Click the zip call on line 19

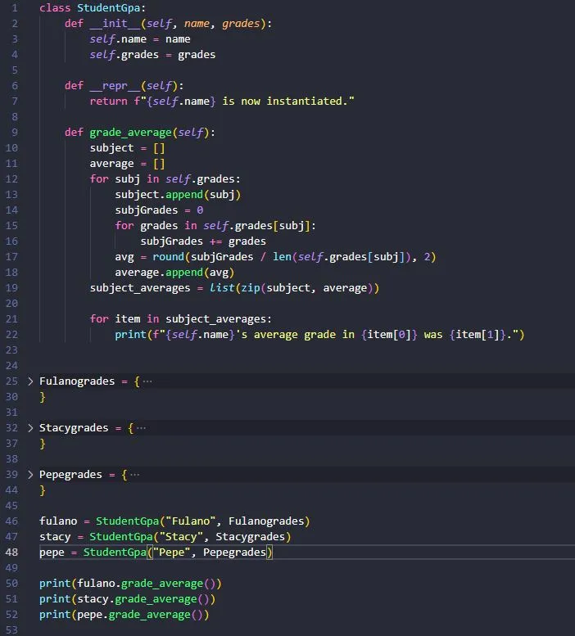point(307,288)
